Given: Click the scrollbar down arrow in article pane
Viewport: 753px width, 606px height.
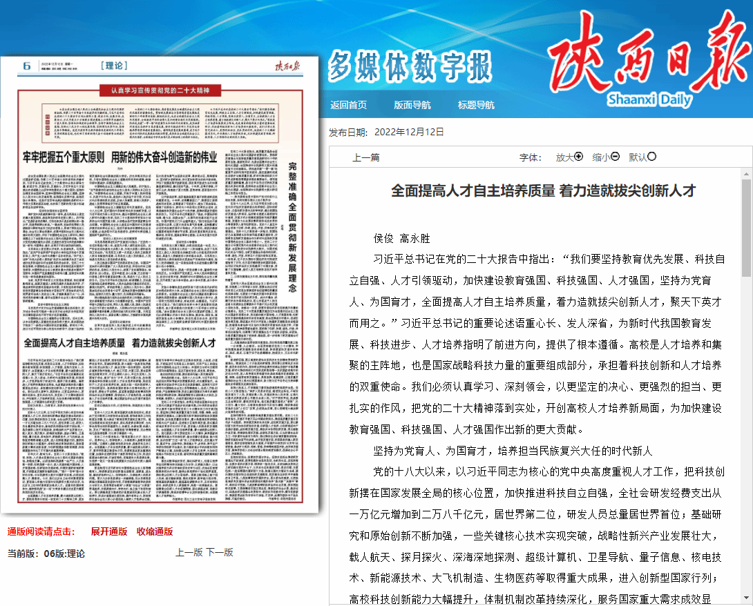Looking at the screenshot, I should click(x=746, y=598).
